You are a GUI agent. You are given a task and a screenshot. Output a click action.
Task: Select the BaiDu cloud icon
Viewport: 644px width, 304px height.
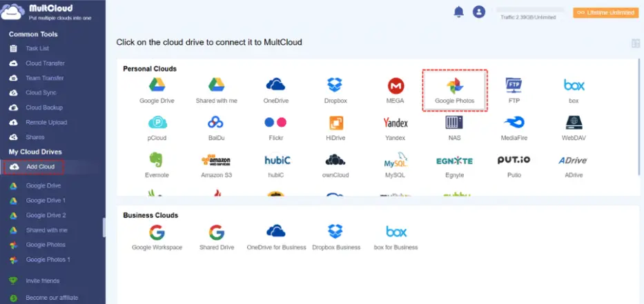[216, 128]
